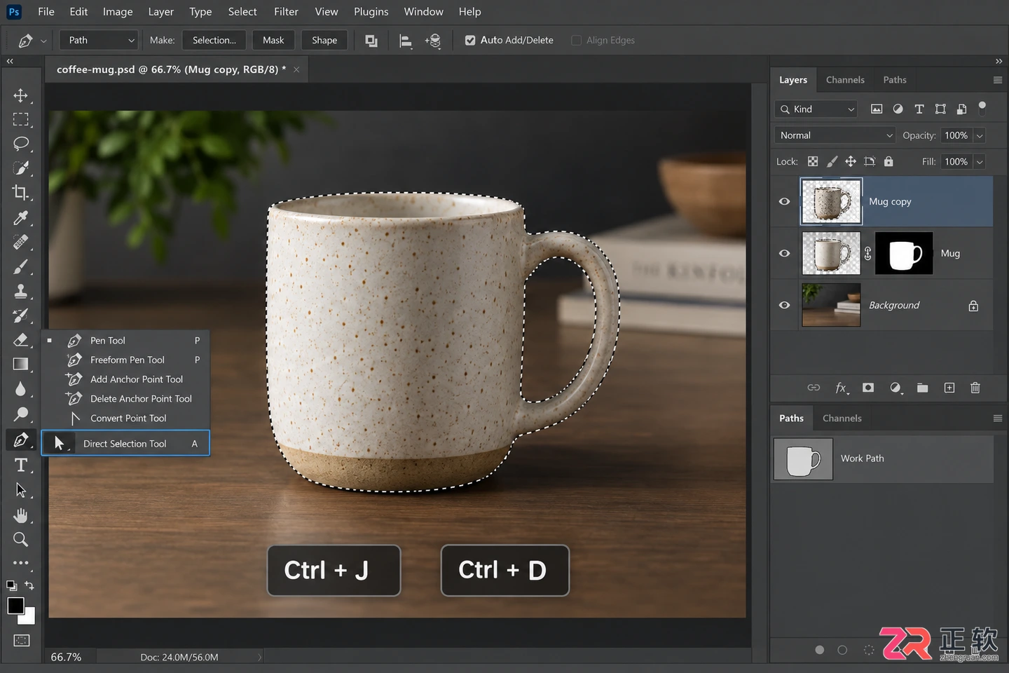
Task: Select the Clone Stamp tool
Action: tap(21, 291)
